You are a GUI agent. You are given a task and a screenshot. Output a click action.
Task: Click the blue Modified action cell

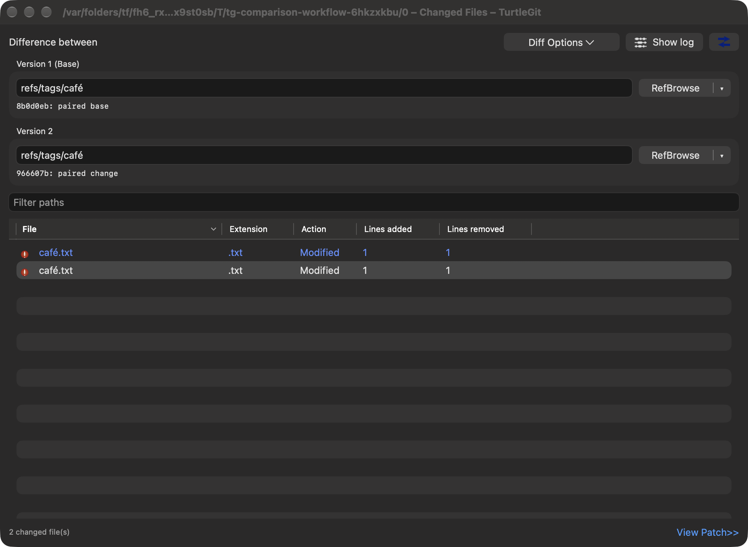[x=320, y=253]
